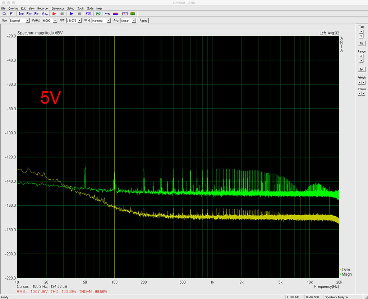368x299 pixels.
Task: Click the R:-89.5dB status bar level
Action: coord(313,297)
